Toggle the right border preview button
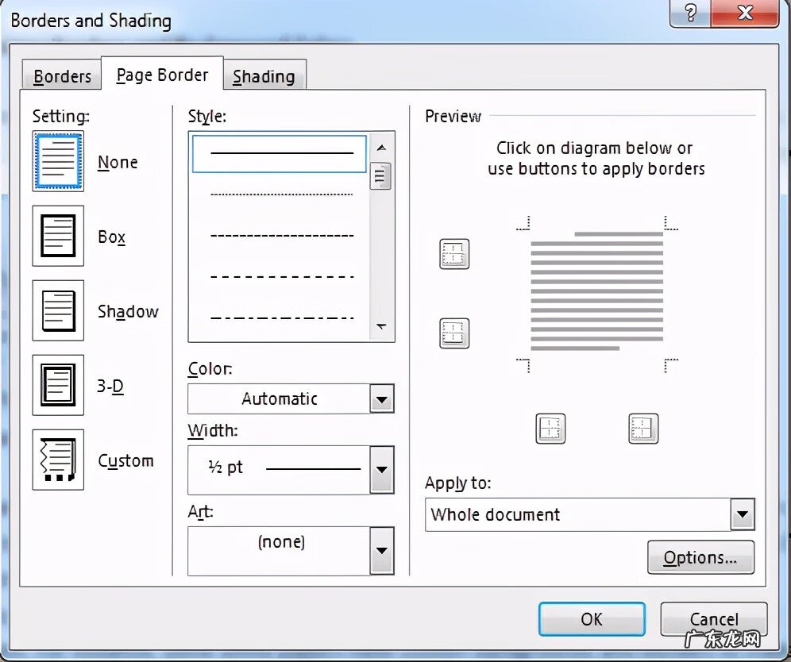The width and height of the screenshot is (791, 662). (x=644, y=428)
